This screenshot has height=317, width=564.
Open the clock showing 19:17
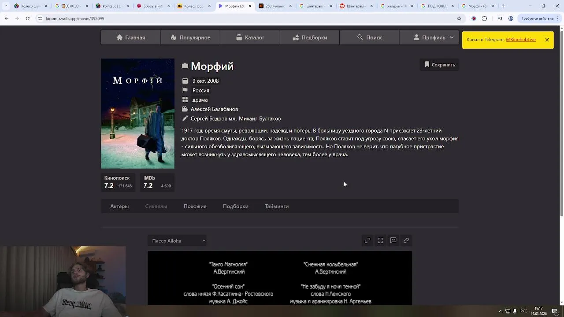(x=538, y=311)
